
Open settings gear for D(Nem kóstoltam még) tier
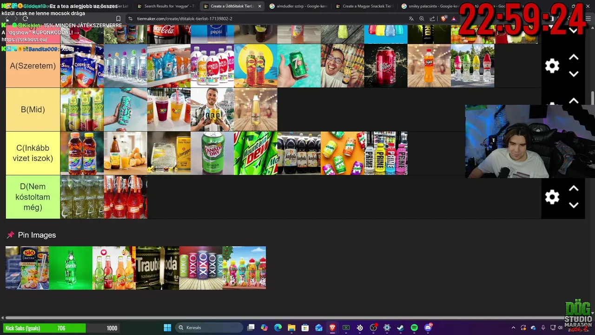pos(552,197)
